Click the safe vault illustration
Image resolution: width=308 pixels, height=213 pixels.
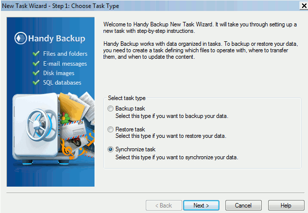tap(36, 128)
